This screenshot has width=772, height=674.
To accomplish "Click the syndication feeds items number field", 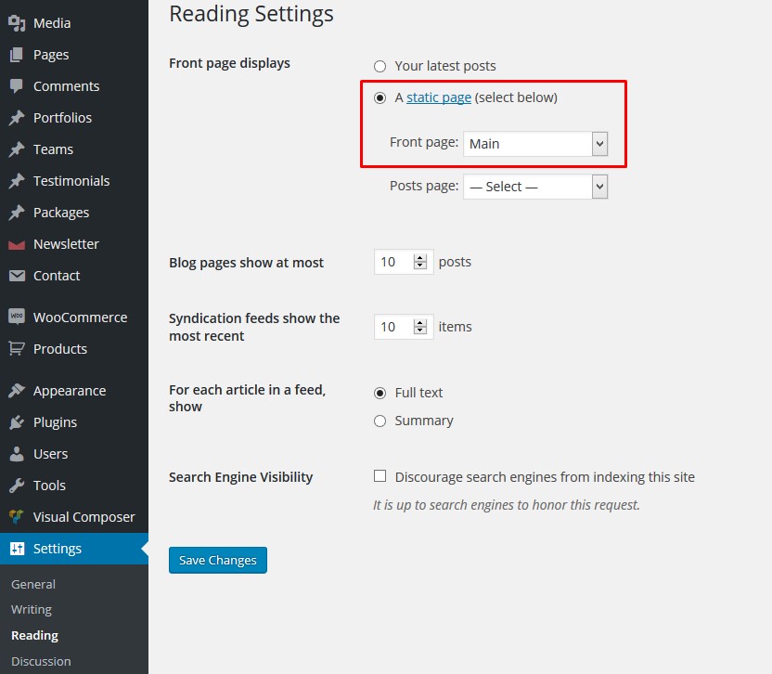I will [392, 327].
